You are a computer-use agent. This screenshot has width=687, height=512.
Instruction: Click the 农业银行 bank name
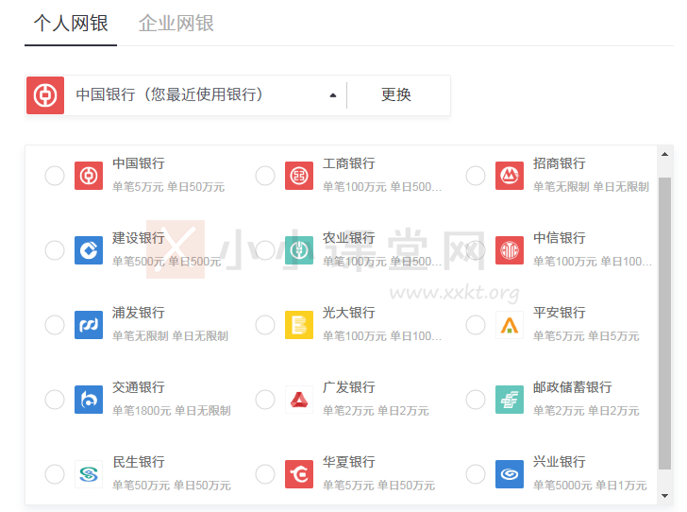[349, 238]
